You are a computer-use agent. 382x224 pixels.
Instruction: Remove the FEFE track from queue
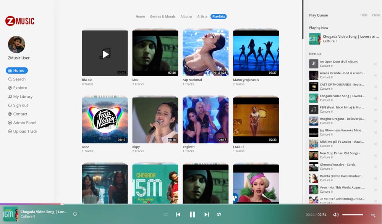tap(376, 110)
